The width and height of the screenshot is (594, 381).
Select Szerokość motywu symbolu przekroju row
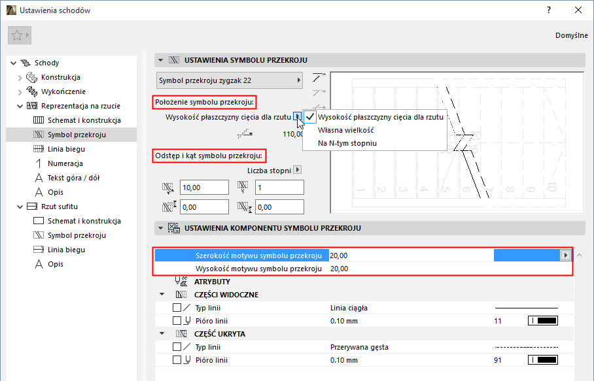click(x=363, y=256)
